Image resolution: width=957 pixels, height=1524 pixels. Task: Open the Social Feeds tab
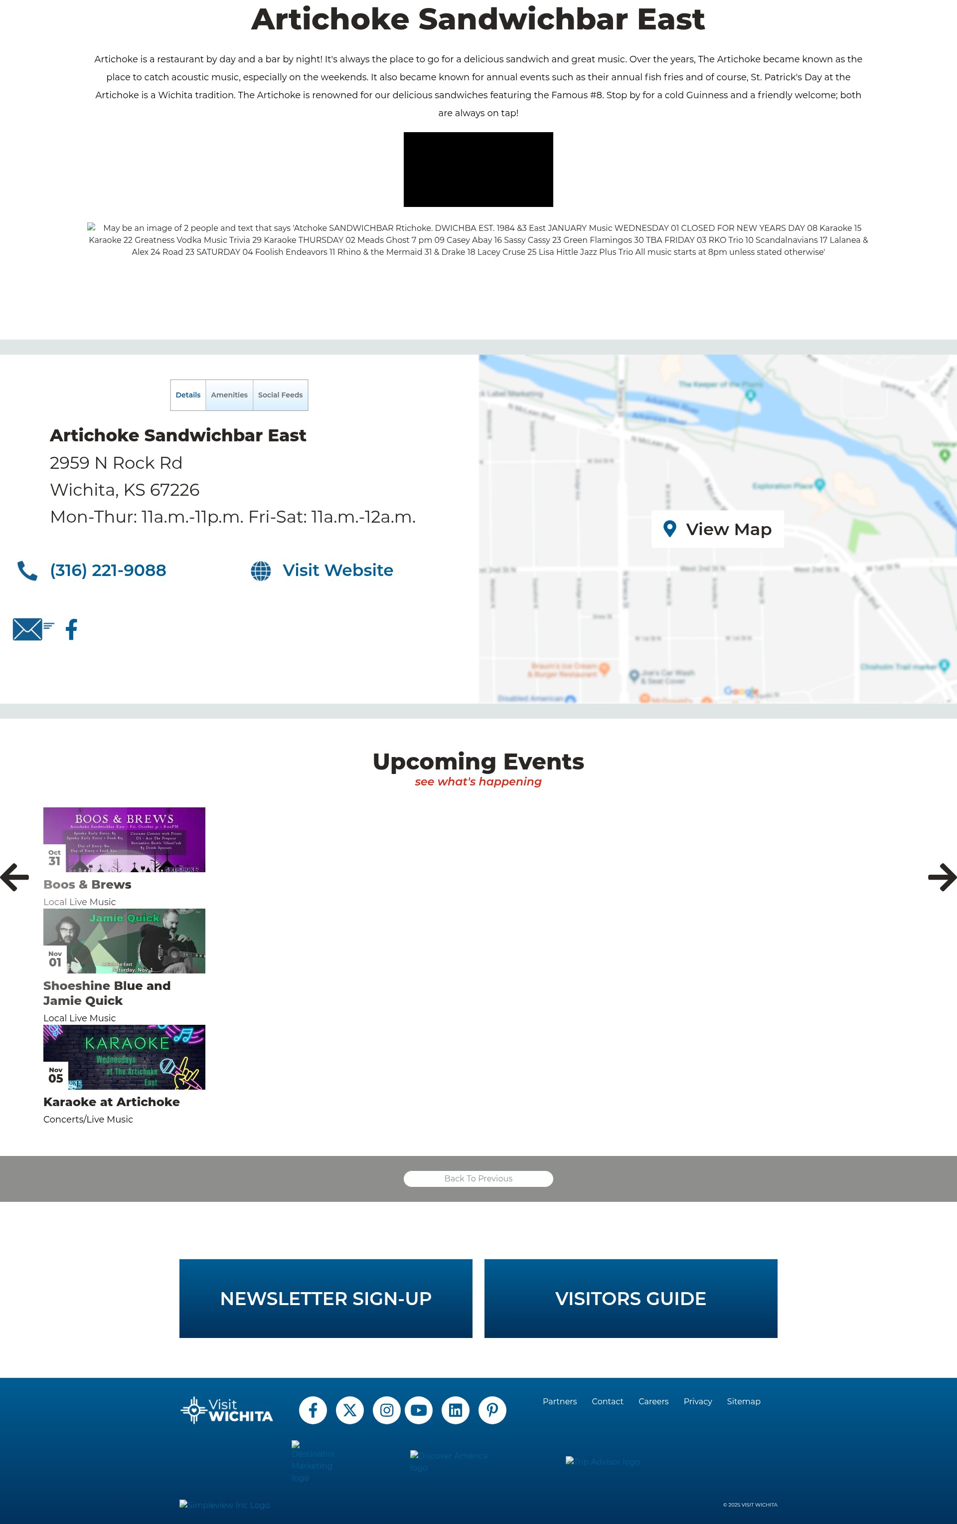[x=280, y=395]
